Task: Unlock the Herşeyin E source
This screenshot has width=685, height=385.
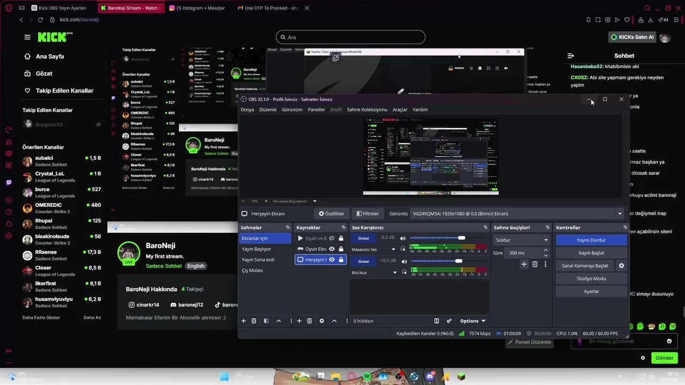Action: pyautogui.click(x=341, y=260)
